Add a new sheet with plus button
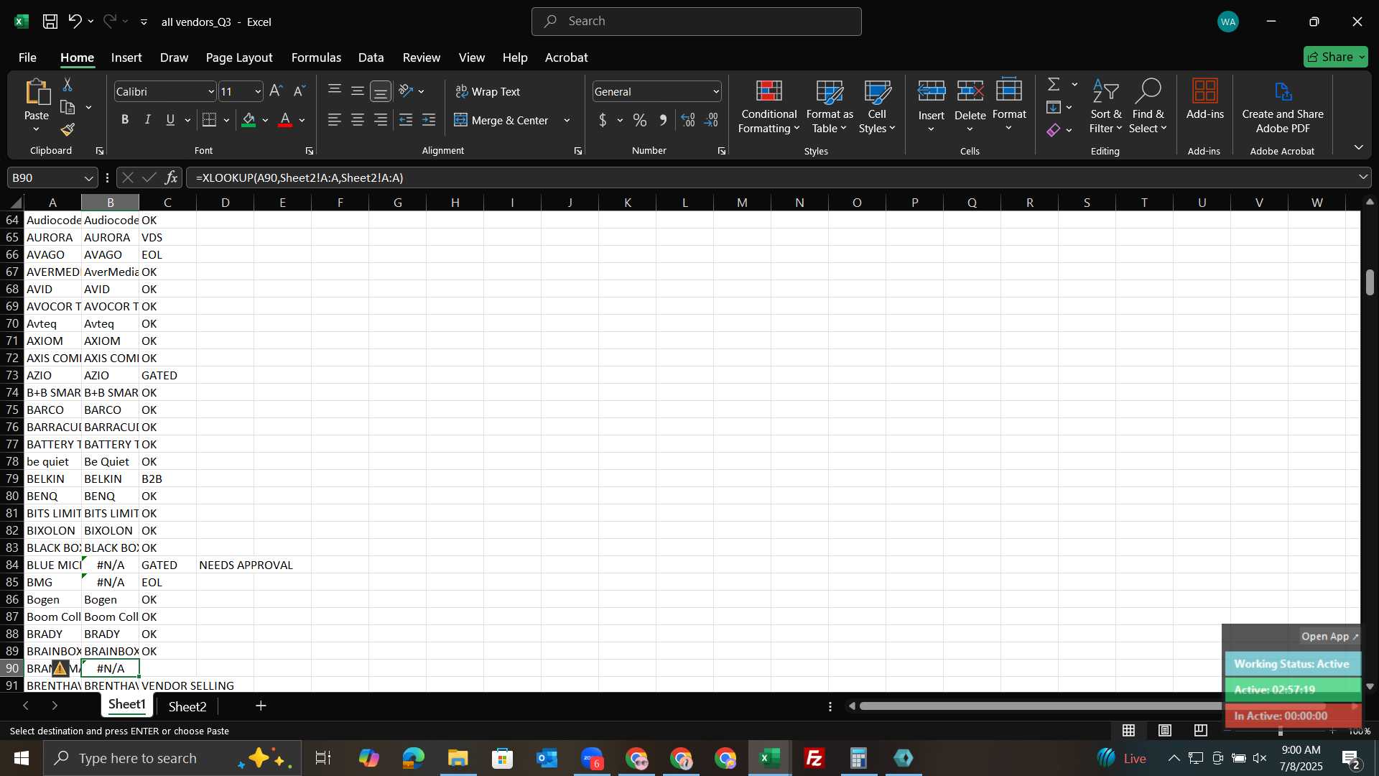 click(x=261, y=706)
